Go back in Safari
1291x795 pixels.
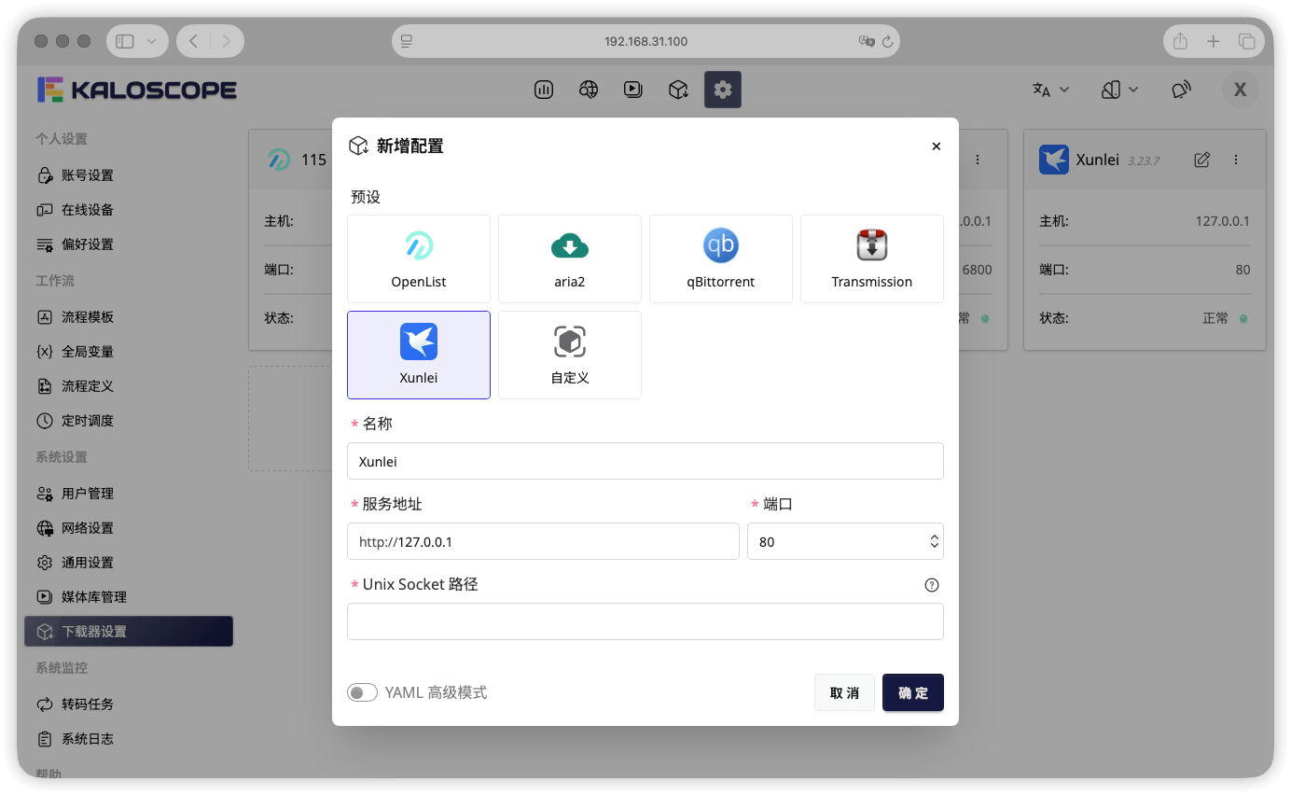(193, 41)
